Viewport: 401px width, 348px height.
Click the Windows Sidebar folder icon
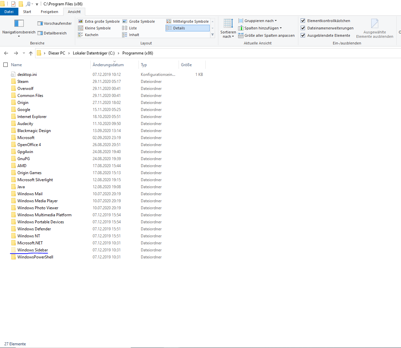click(13, 250)
